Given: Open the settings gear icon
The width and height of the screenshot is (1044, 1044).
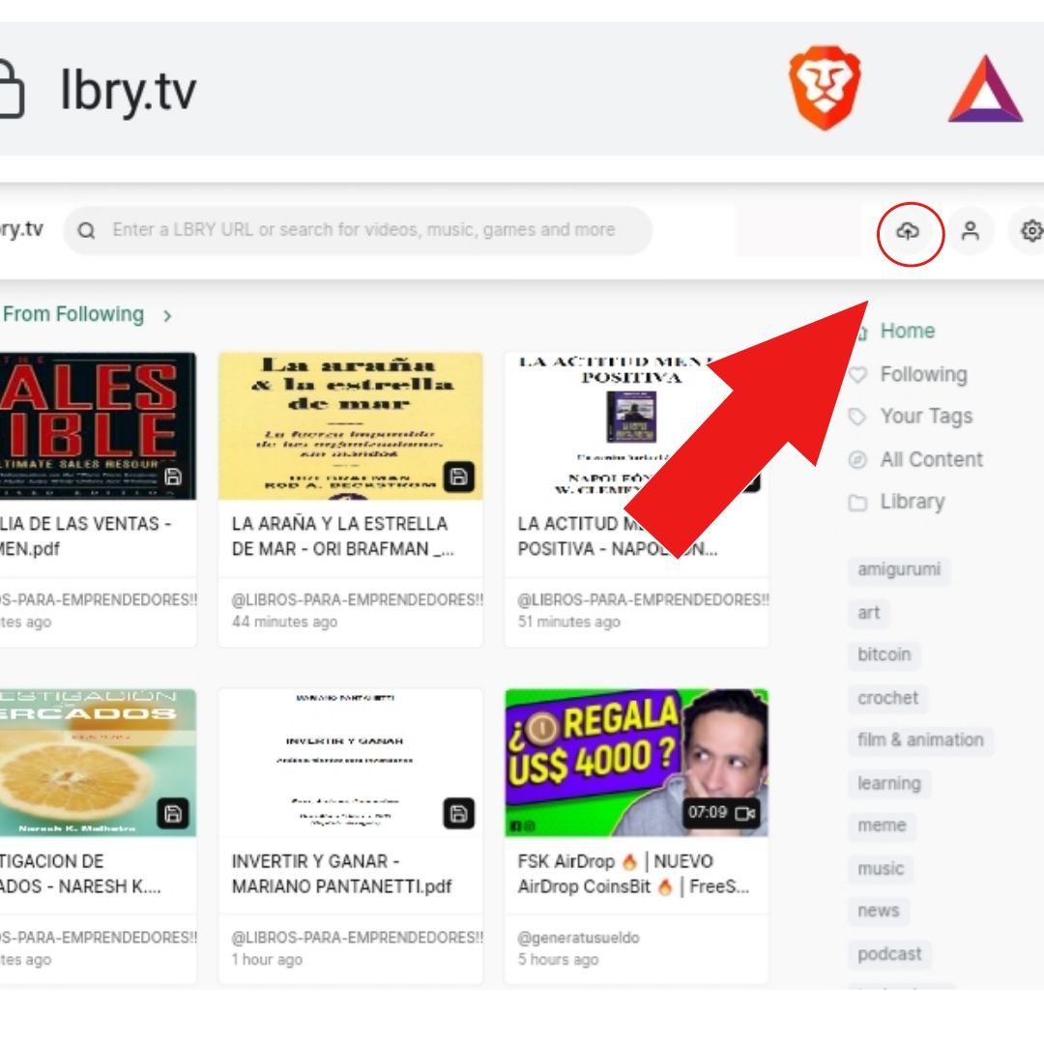Looking at the screenshot, I should [x=1031, y=231].
